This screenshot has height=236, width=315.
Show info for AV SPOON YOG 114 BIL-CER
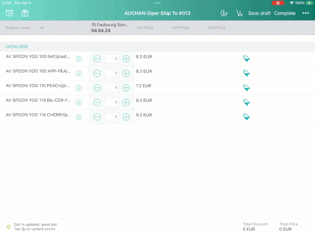pyautogui.click(x=79, y=103)
